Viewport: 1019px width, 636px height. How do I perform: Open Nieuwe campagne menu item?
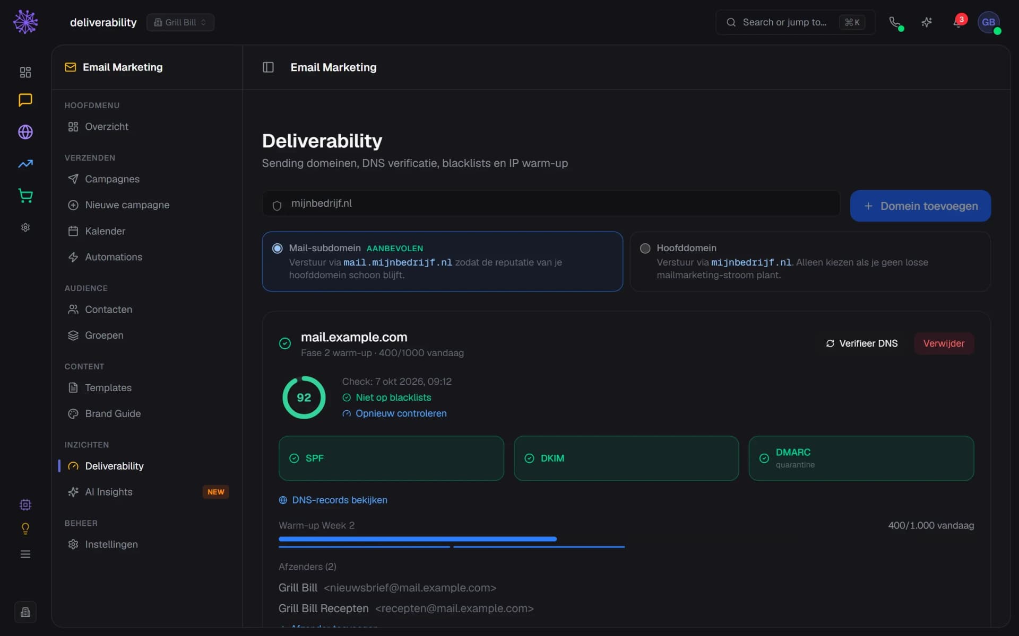pyautogui.click(x=147, y=205)
